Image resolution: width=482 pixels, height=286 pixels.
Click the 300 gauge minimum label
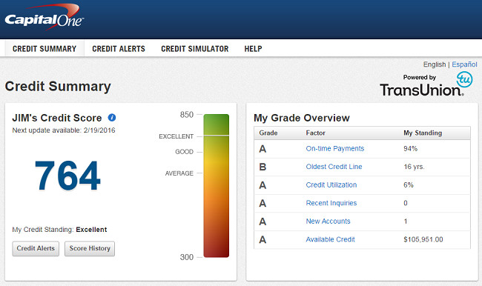coord(187,257)
